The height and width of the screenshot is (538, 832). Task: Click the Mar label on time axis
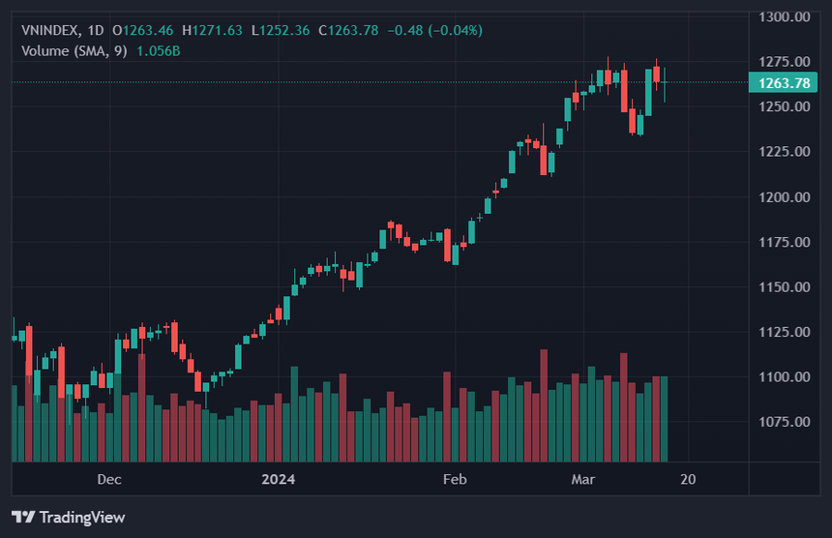coord(583,480)
